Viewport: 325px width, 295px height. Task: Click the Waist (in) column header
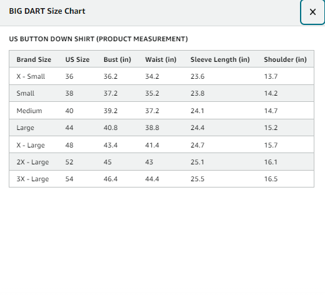[x=161, y=59]
